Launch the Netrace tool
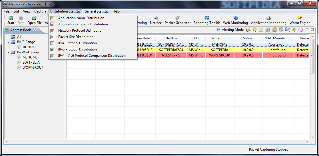 [156, 20]
